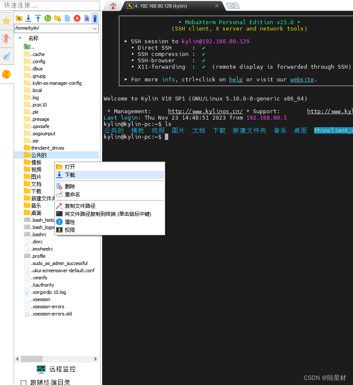Select the .xorgxrdp.10.log file
This screenshot has width=353, height=385.
(x=45, y=292)
